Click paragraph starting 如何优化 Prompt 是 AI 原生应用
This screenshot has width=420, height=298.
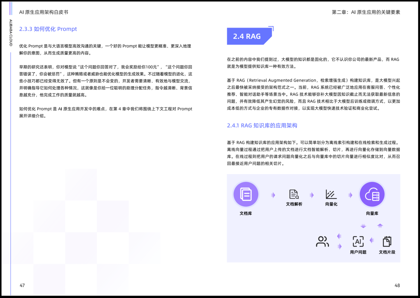click(105, 112)
